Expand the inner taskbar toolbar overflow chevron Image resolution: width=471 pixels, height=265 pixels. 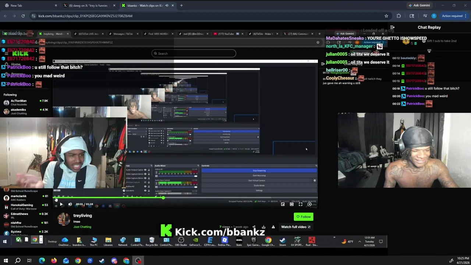point(334,237)
